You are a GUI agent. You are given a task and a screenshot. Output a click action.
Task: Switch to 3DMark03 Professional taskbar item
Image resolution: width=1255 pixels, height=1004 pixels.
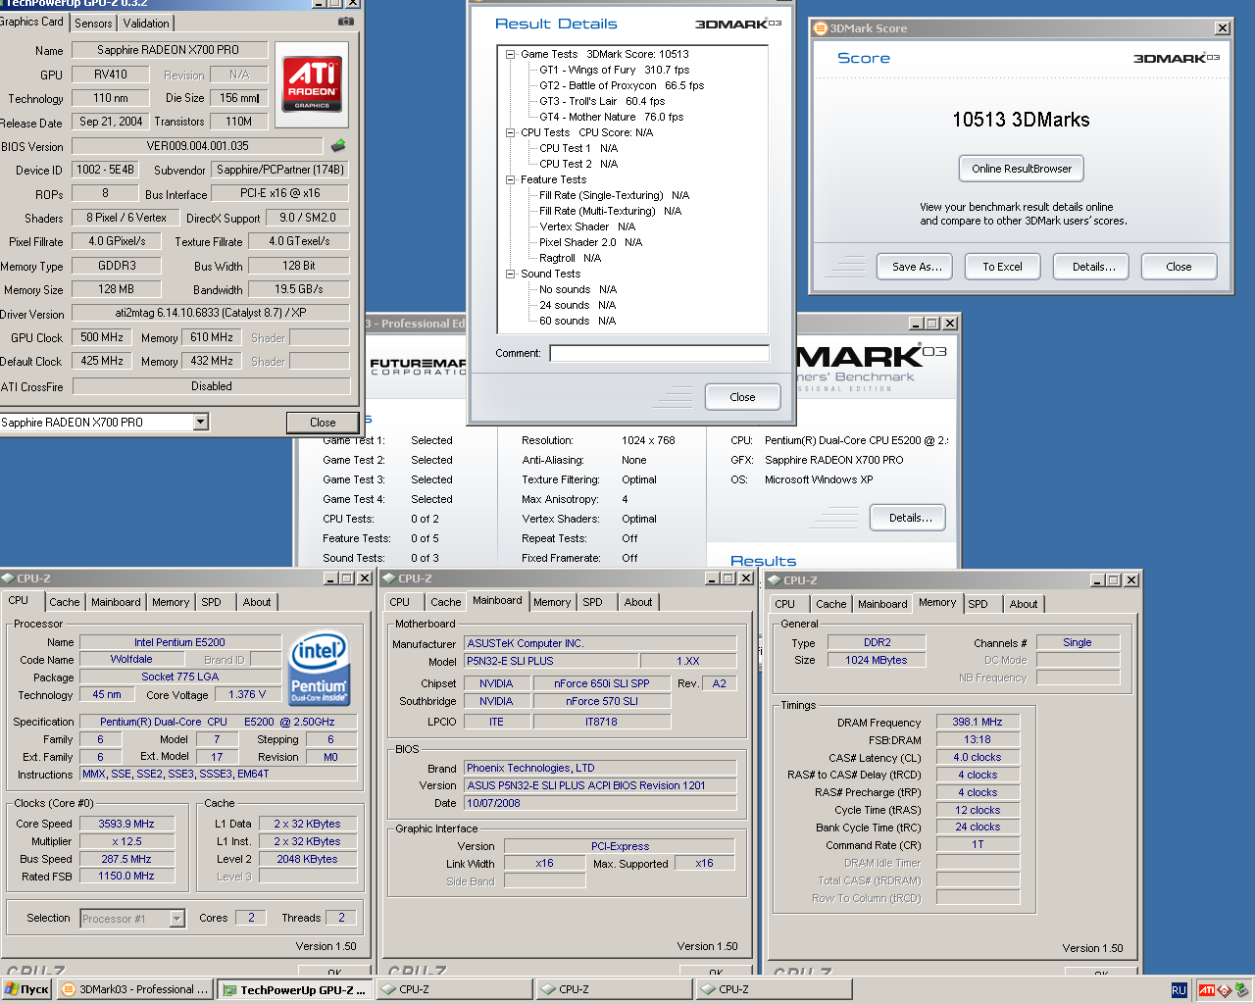click(x=134, y=989)
